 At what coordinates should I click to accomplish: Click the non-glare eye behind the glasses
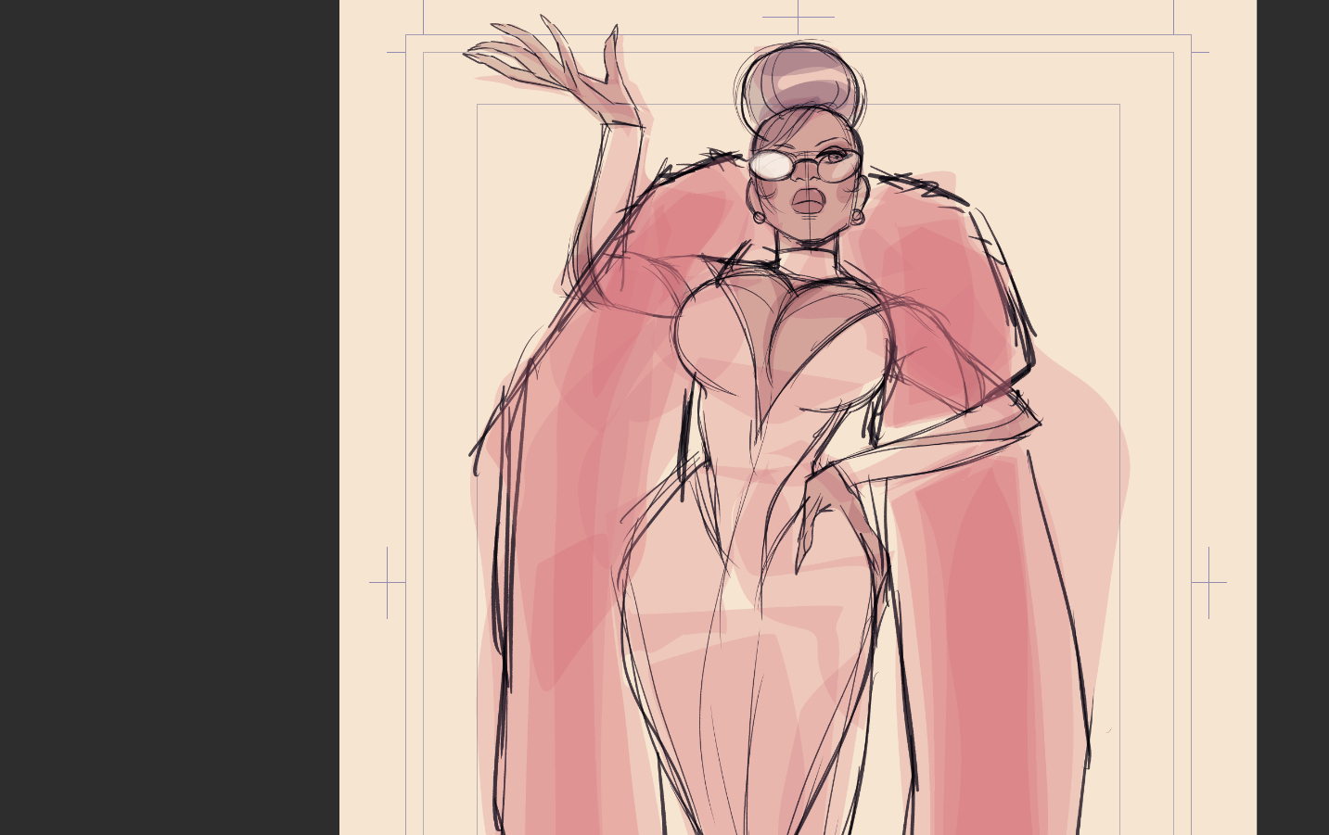tap(835, 158)
